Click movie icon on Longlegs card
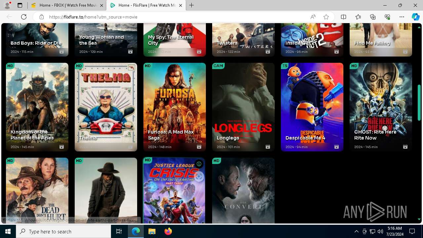The width and height of the screenshot is (423, 238). 268,147
